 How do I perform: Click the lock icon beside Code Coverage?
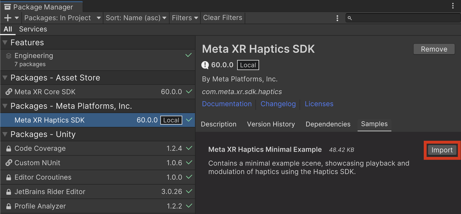point(9,149)
